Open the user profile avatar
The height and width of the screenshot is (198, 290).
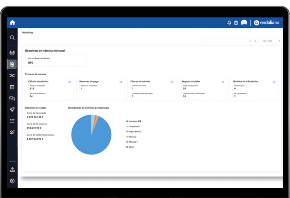(x=244, y=23)
